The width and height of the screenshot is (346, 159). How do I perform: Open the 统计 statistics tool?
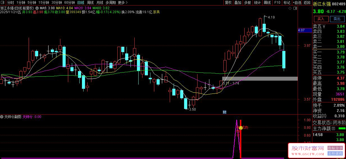point(257,3)
